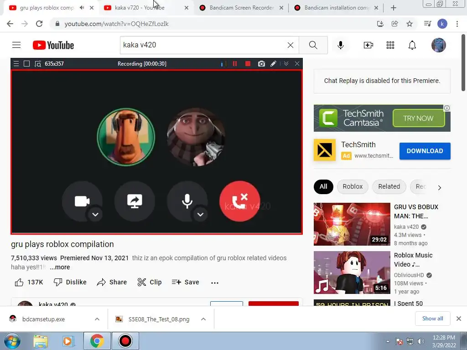Image resolution: width=467 pixels, height=350 pixels.
Task: Click the red hang-up call button
Action: pyautogui.click(x=240, y=201)
